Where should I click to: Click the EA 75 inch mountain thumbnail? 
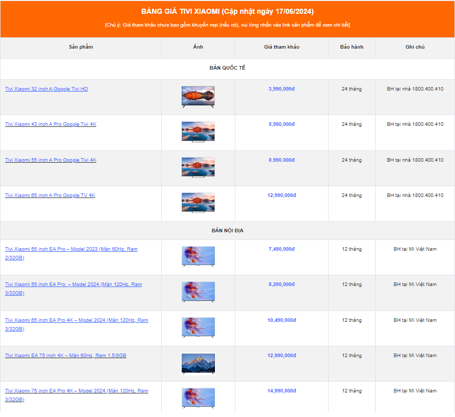coord(198,364)
